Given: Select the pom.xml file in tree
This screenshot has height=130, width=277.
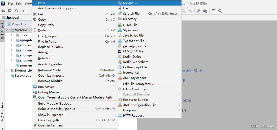Looking at the screenshot, I should click(x=24, y=65).
